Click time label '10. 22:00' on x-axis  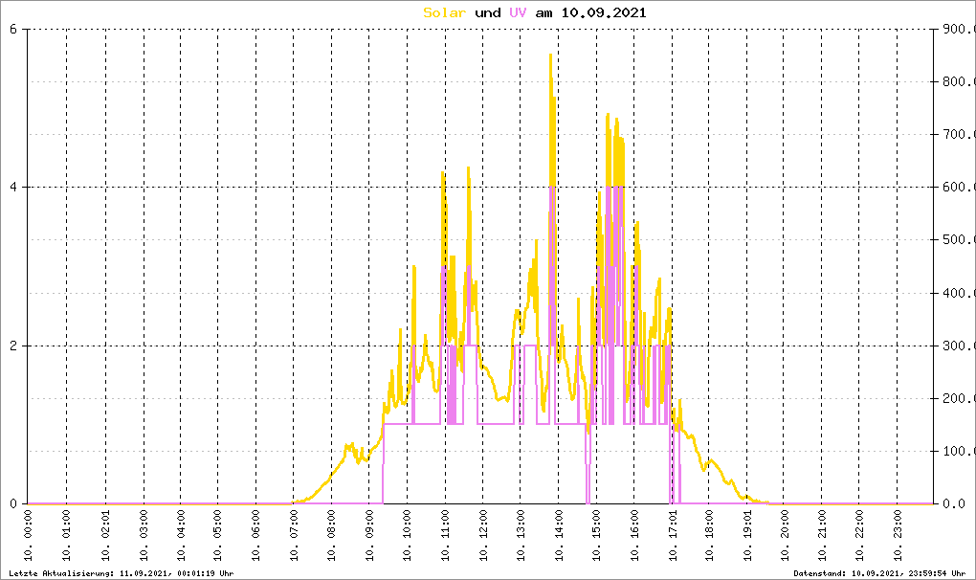click(x=859, y=535)
